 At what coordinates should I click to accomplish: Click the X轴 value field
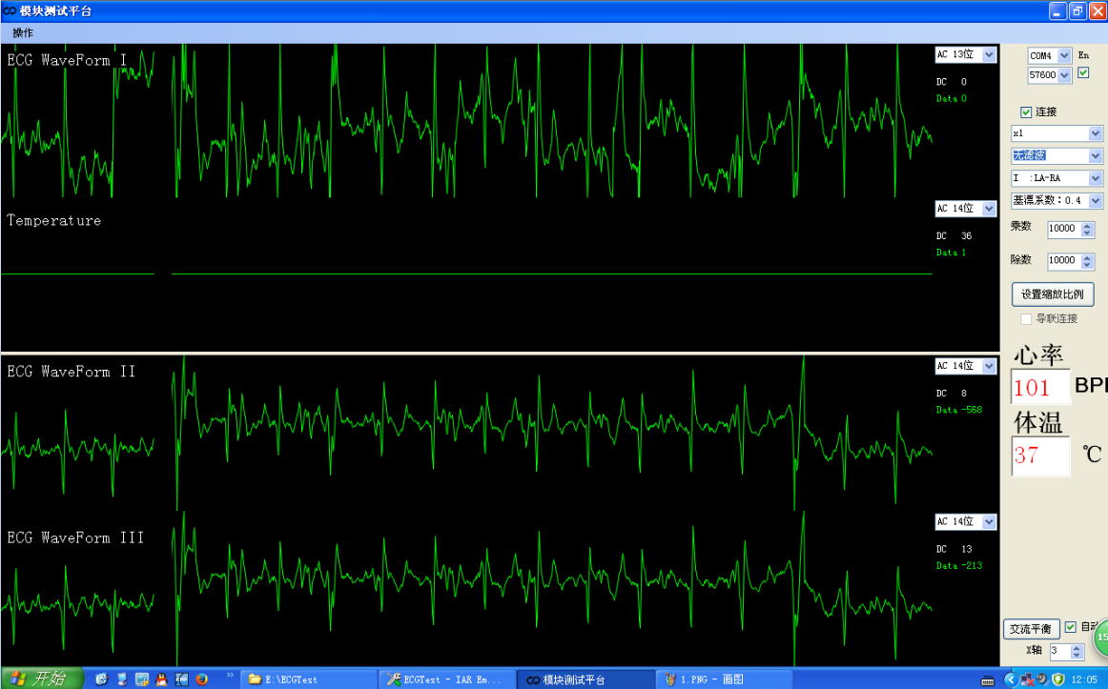(1060, 651)
